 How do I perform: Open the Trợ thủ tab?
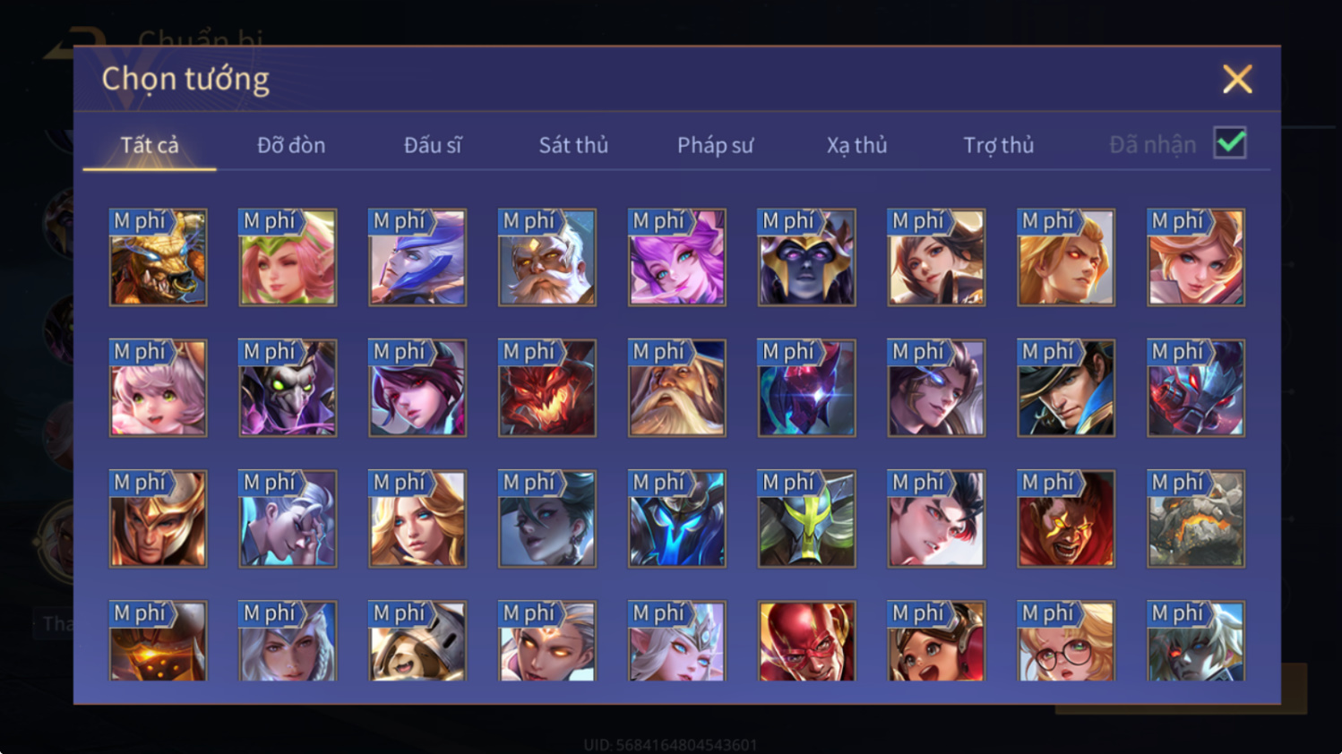(998, 145)
